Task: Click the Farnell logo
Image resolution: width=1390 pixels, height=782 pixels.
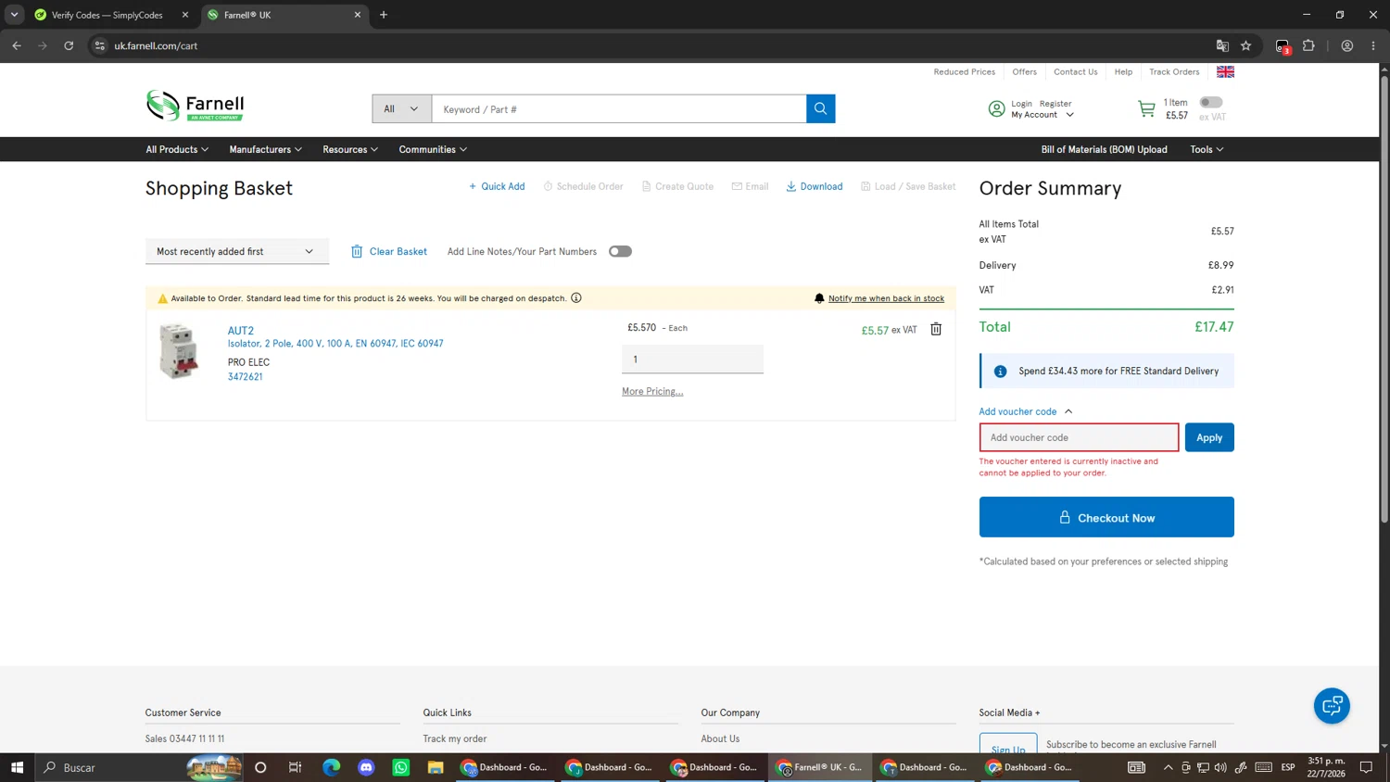Action: pyautogui.click(x=195, y=106)
